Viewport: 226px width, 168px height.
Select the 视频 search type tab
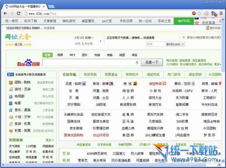[60, 55]
